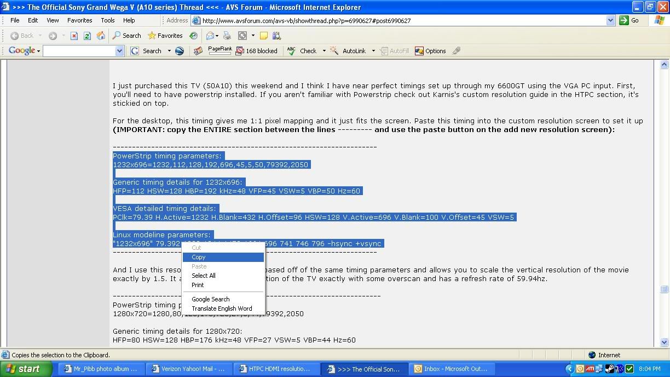Choose Select All from context menu

[x=223, y=276]
